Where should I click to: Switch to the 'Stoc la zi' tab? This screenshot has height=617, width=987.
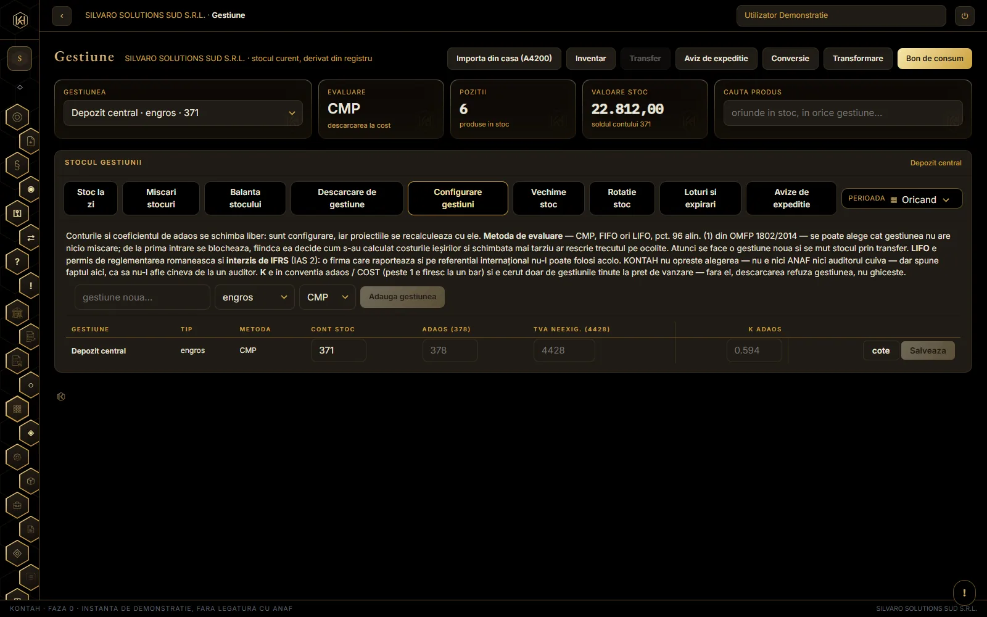91,198
